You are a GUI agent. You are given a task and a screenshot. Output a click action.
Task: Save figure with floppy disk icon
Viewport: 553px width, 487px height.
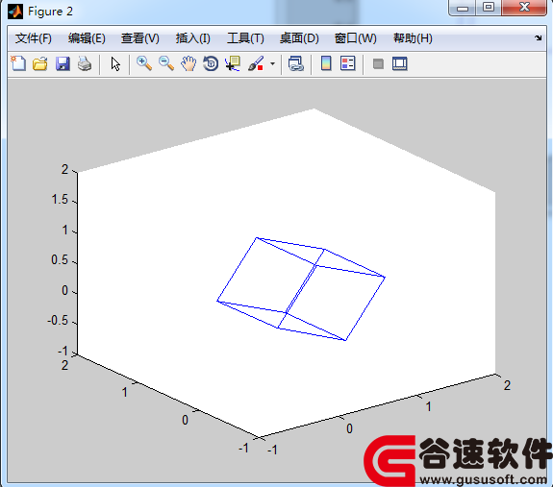63,63
